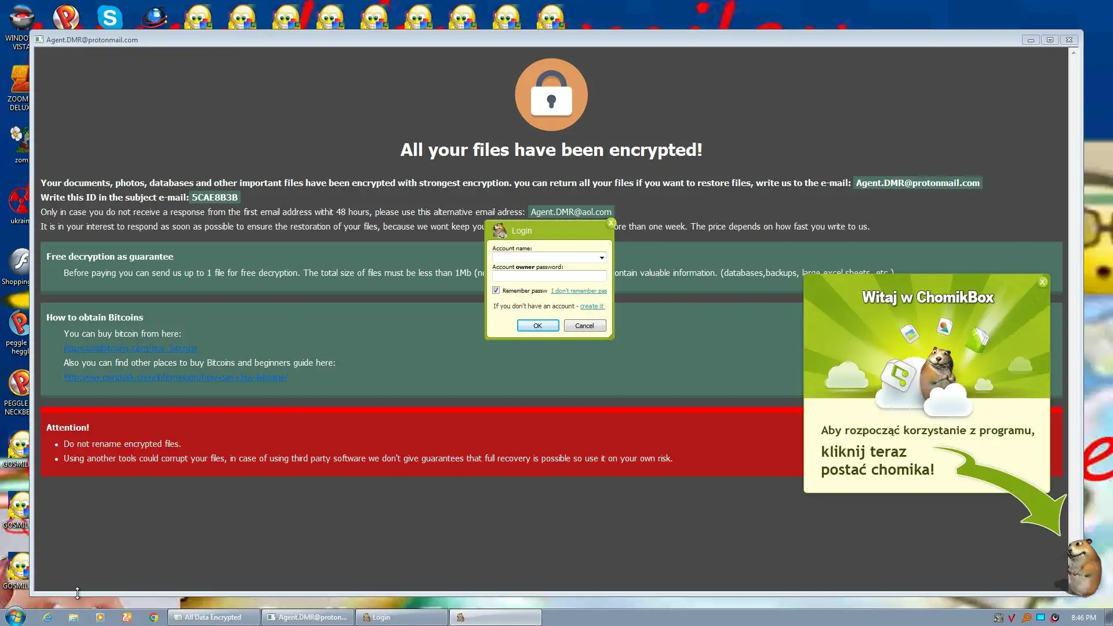This screenshot has width=1113, height=626.
Task: Open the Skype desktop icon
Action: [110, 17]
